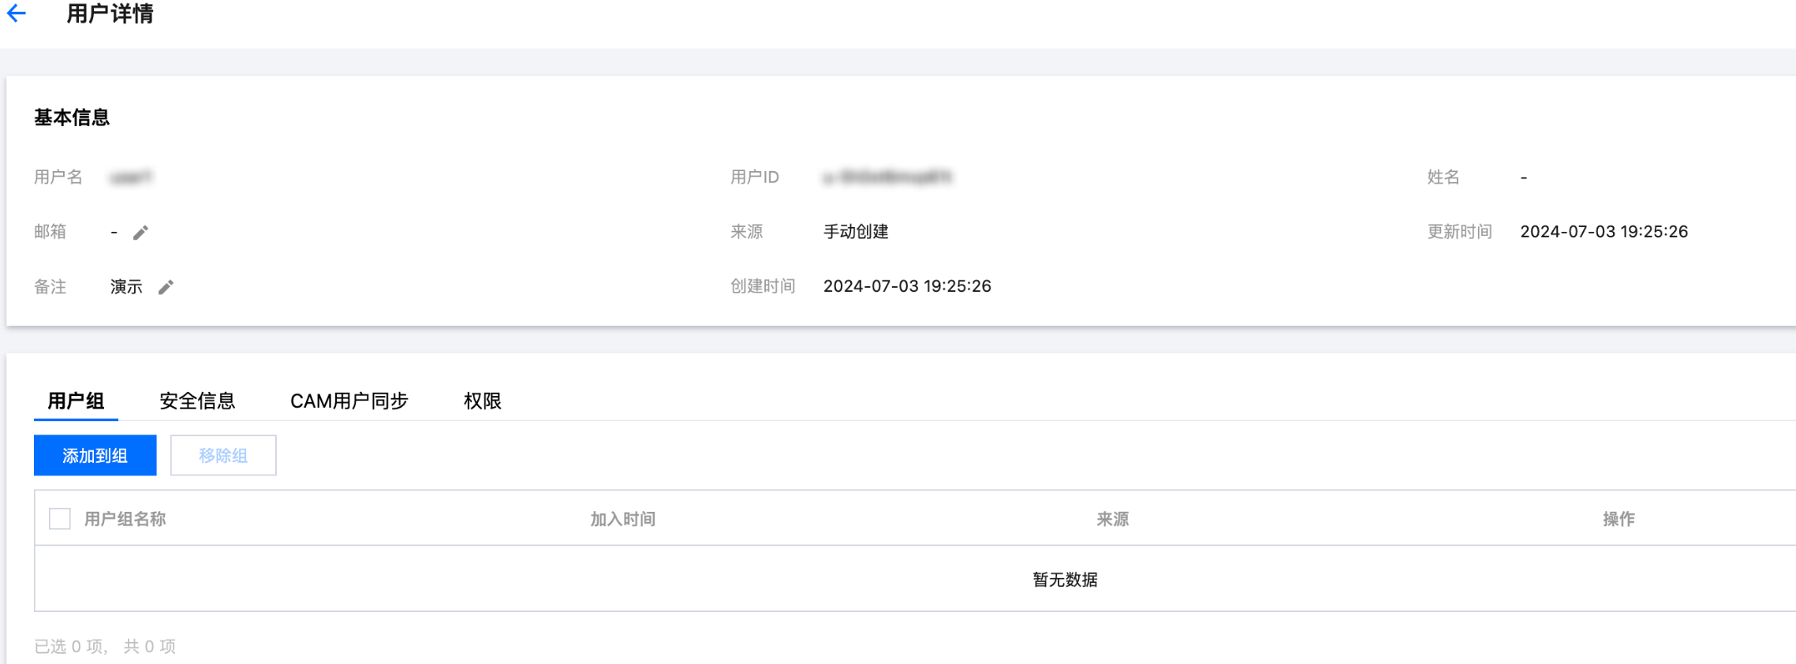
Task: Click the 加入时间 column header
Action: click(x=622, y=519)
